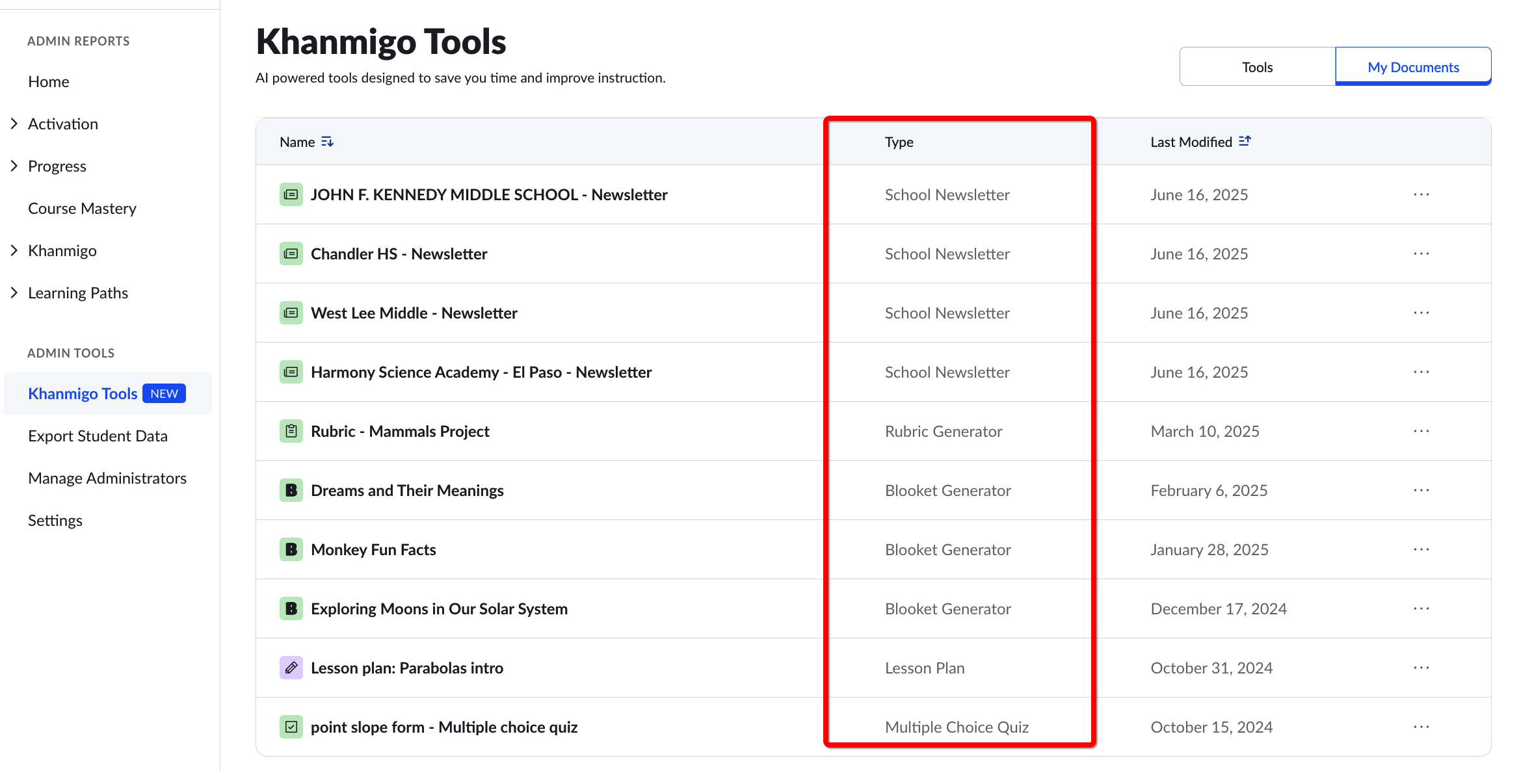Click the March 10, 2025 date cell
This screenshot has width=1519, height=771.
(x=1205, y=431)
